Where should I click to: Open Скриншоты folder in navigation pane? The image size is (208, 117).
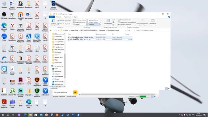point(57,63)
